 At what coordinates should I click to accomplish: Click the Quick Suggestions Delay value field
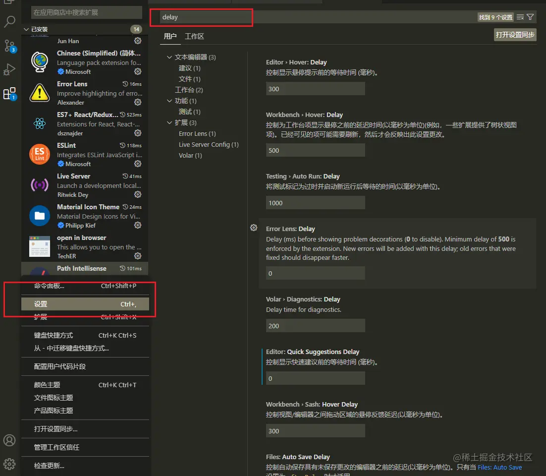[316, 378]
